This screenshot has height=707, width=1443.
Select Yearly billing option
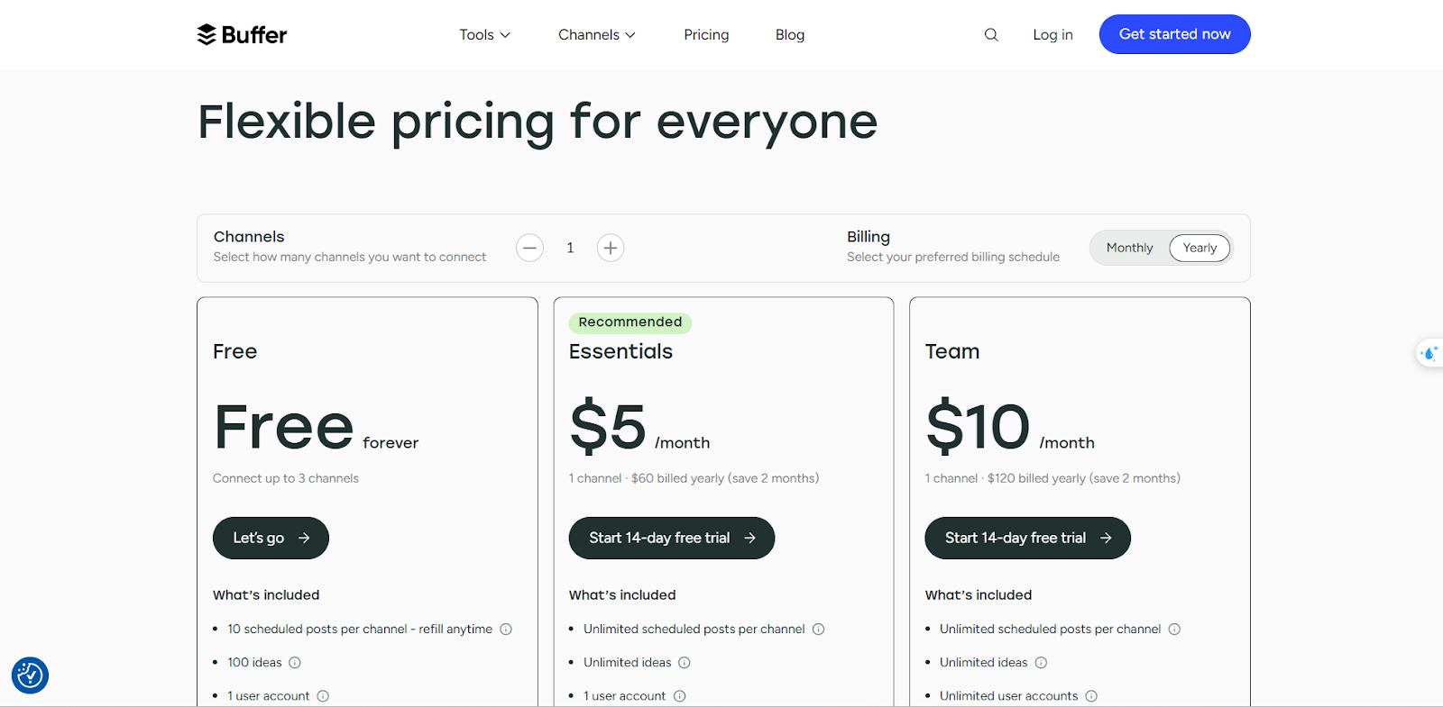(1199, 248)
